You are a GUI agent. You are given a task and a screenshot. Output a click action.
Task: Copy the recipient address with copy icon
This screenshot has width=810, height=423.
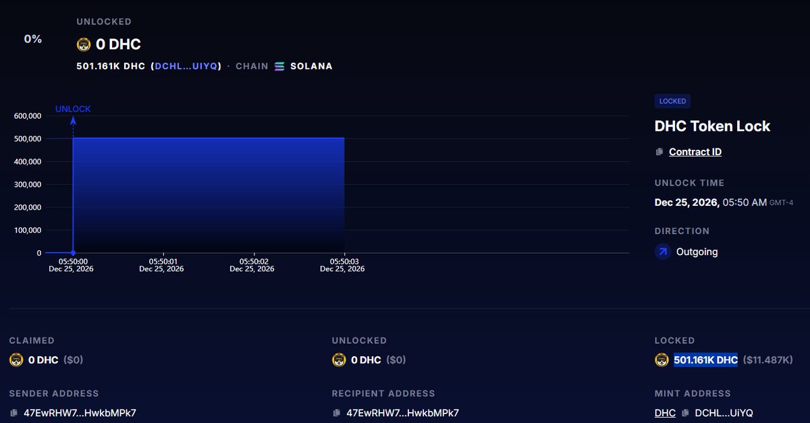336,413
